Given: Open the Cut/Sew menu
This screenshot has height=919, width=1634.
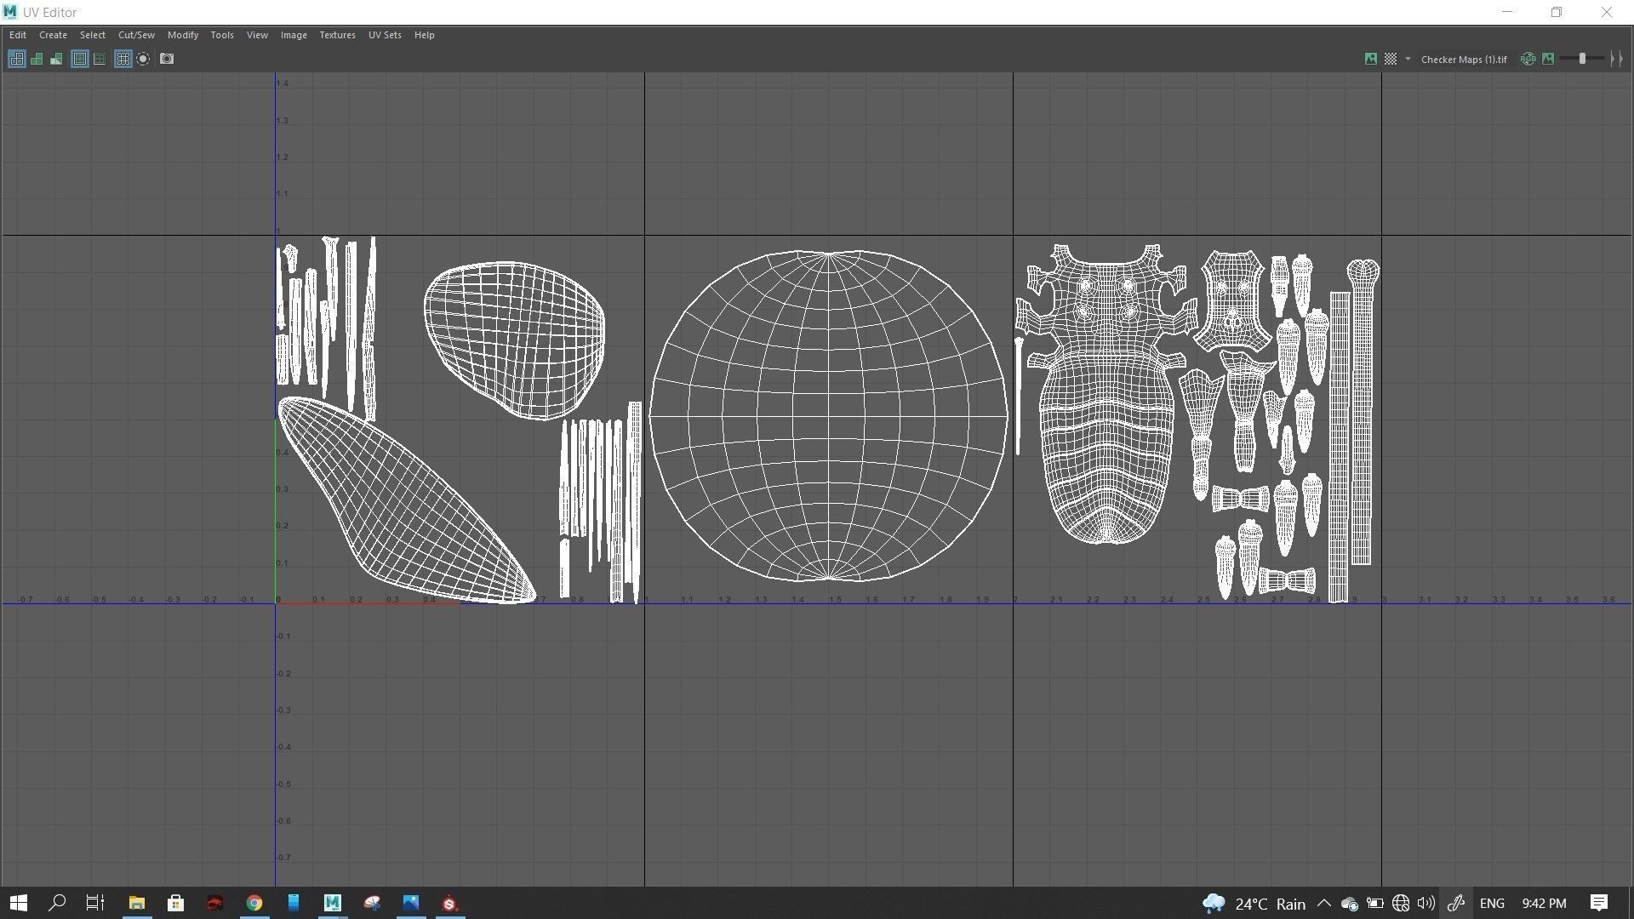Looking at the screenshot, I should click(x=136, y=35).
